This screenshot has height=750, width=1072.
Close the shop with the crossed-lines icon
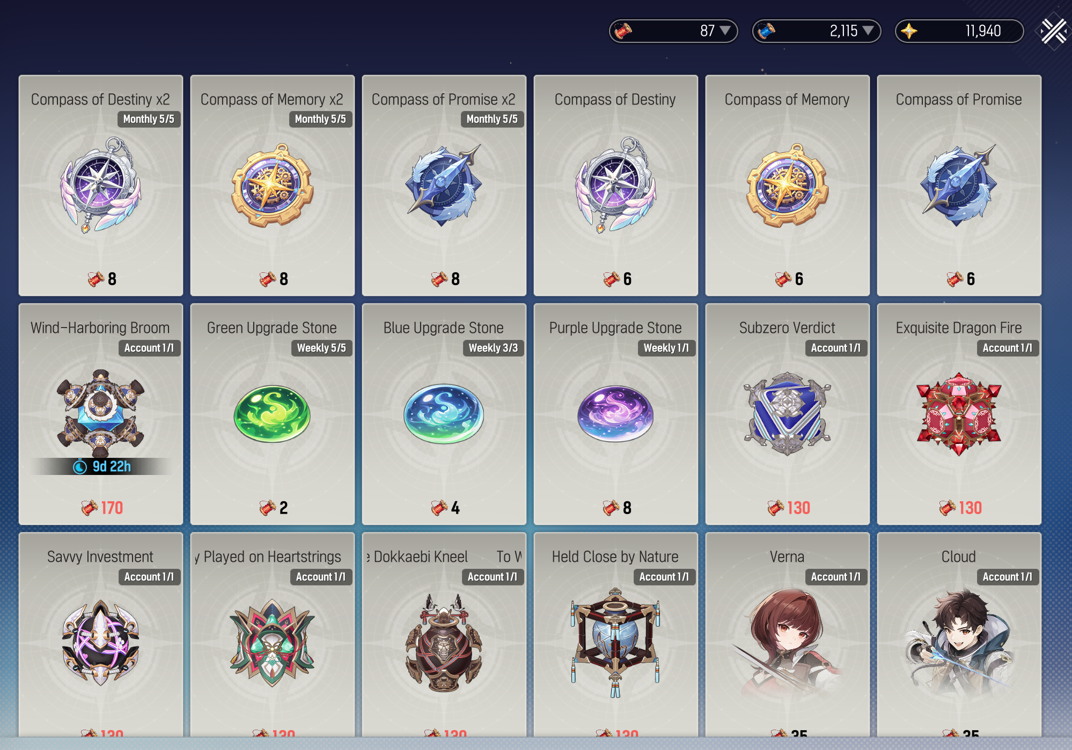click(x=1053, y=31)
